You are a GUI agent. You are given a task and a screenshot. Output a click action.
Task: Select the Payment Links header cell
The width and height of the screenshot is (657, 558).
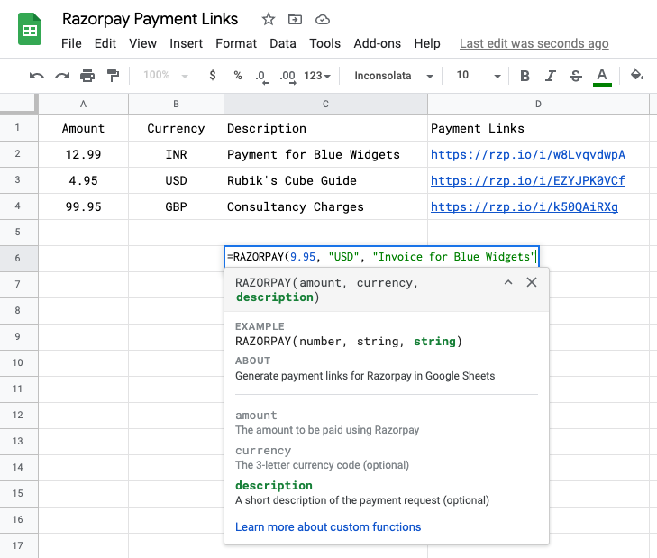click(538, 128)
